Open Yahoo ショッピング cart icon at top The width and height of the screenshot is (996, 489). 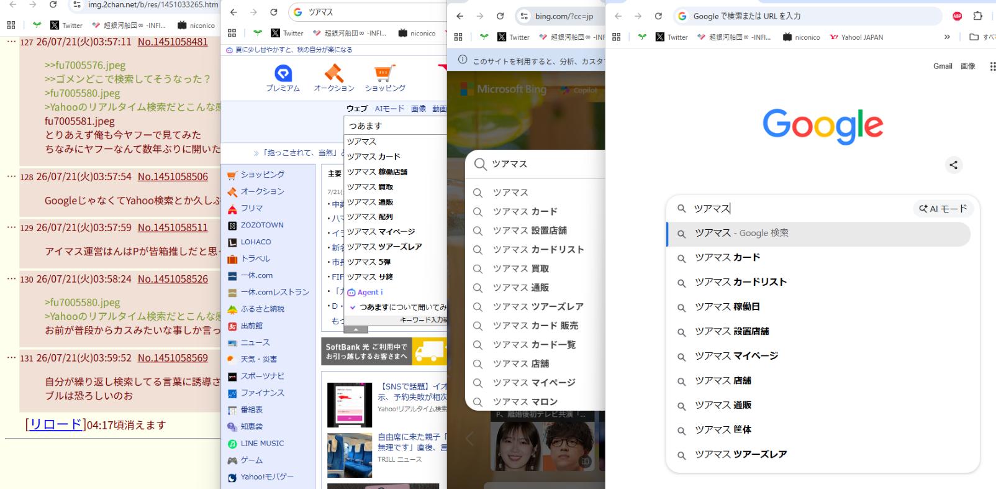point(385,78)
